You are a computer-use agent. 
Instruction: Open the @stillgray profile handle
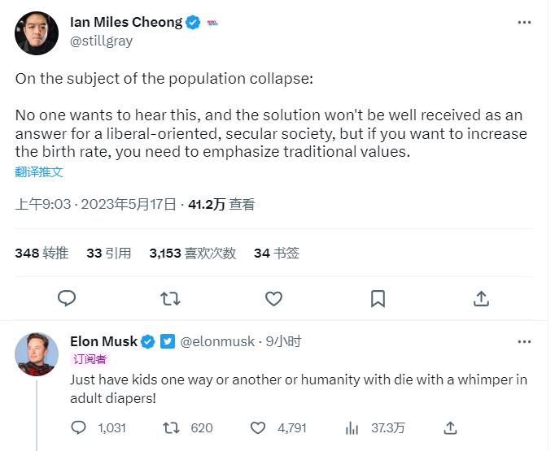tap(101, 41)
